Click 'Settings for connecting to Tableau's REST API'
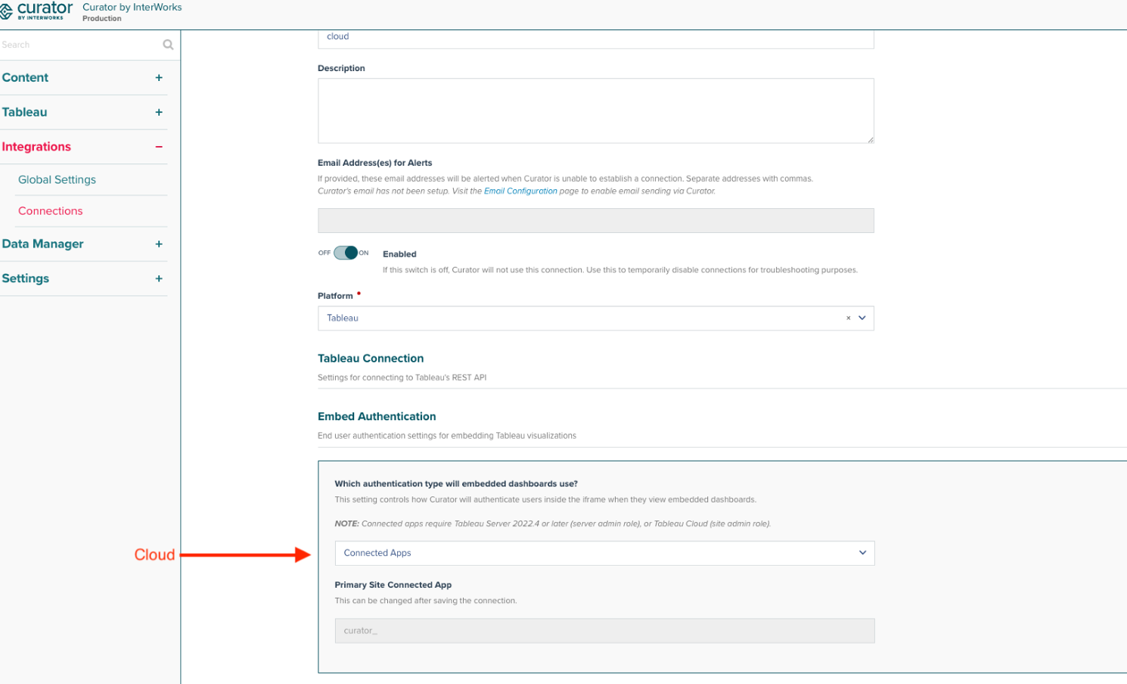The width and height of the screenshot is (1127, 684). 402,378
